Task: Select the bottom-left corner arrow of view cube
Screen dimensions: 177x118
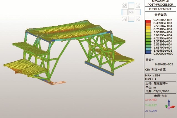Action: 125,19
